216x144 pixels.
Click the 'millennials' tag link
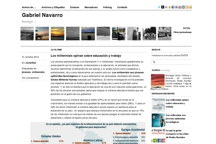(x=38, y=72)
